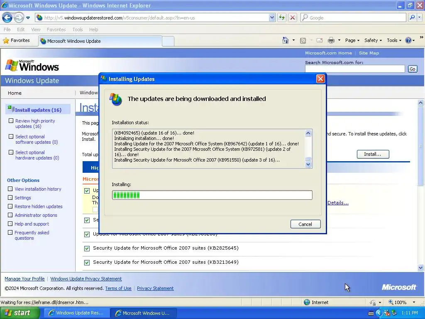Screen dimensions: 425x319
Task: Select Install updates (16) in sidebar
Action: click(38, 110)
